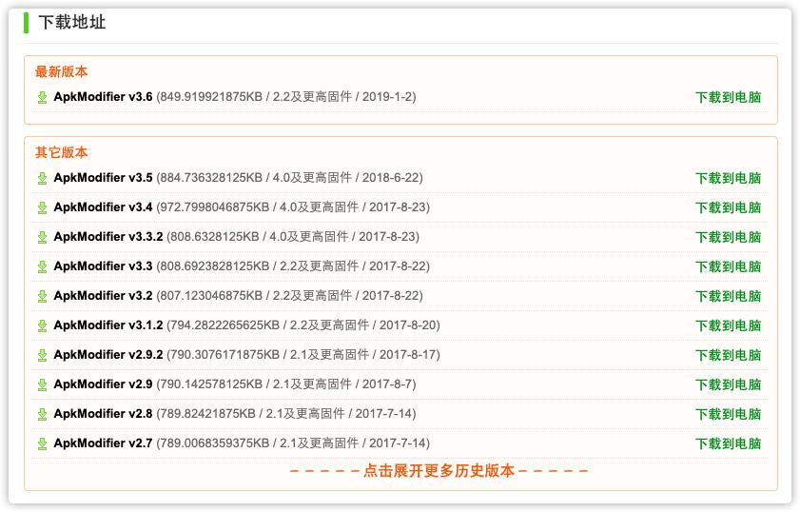
Task: Click 下载到电脑 for ApkModifier v3.2
Action: [728, 296]
